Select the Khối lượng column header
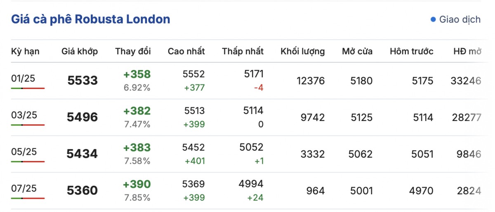 click(x=302, y=51)
